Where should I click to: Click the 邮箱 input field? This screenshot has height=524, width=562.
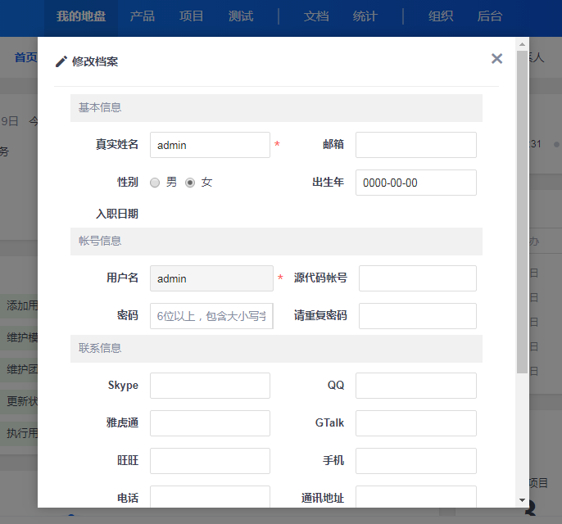click(x=415, y=145)
